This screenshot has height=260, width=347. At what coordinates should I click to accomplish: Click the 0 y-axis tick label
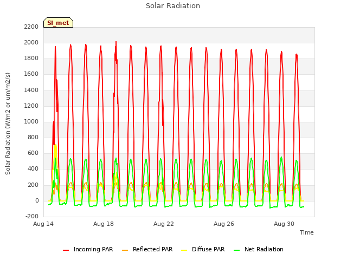(x=37, y=201)
